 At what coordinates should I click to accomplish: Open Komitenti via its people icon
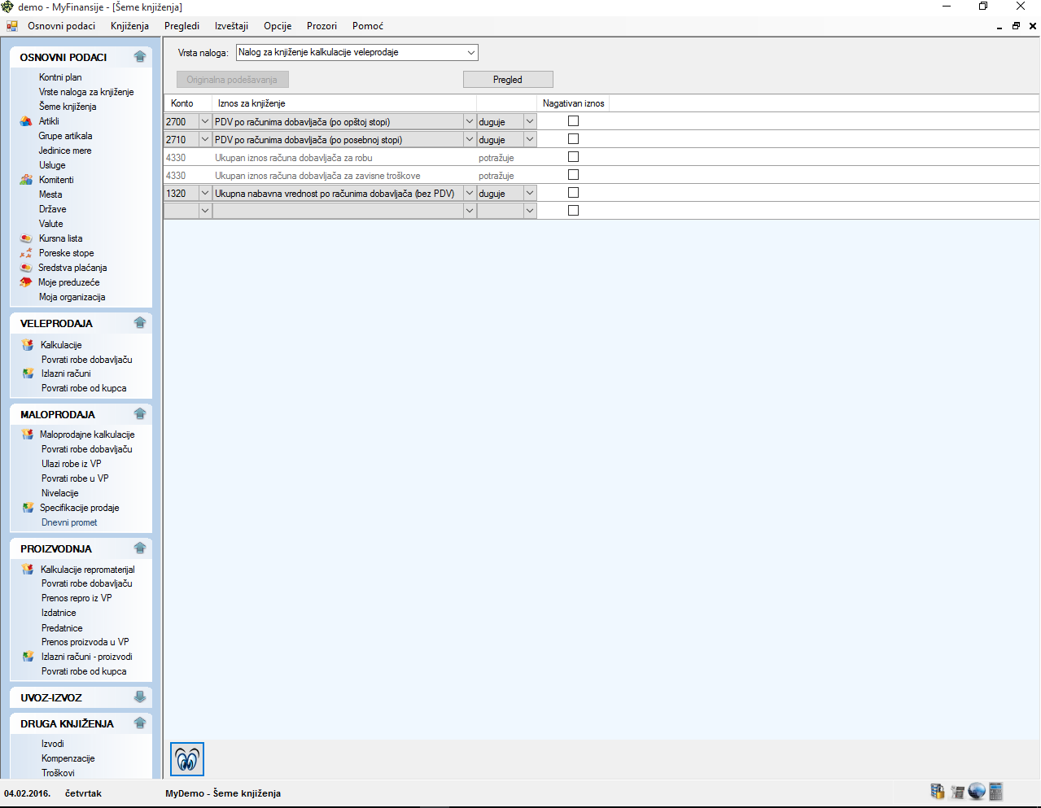click(x=26, y=180)
